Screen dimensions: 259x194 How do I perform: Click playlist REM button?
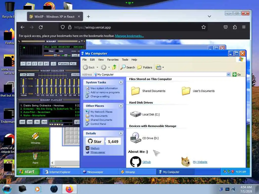30,122
